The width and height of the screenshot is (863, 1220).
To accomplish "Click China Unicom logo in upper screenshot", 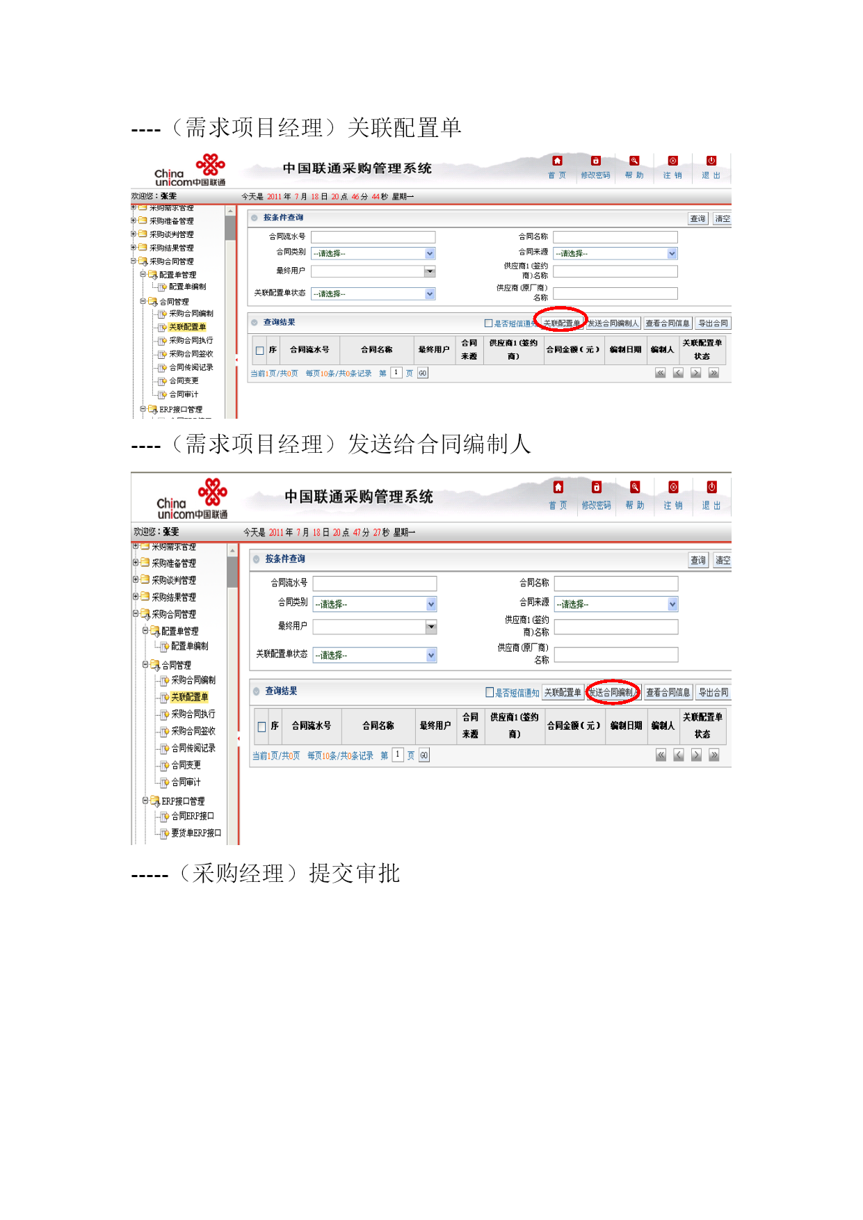I will pos(190,170).
